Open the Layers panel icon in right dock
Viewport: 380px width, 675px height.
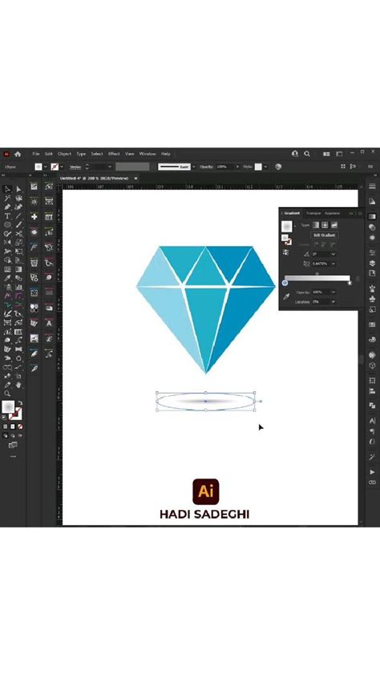tap(372, 263)
